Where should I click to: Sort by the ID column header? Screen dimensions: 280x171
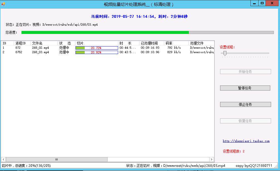pyautogui.click(x=8, y=43)
